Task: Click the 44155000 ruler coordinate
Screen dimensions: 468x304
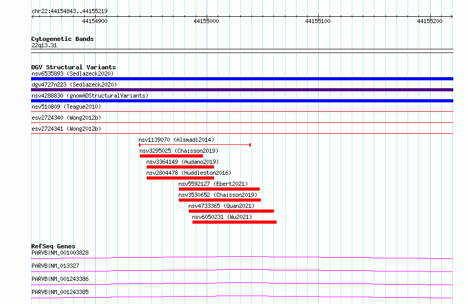Action: tap(206, 21)
